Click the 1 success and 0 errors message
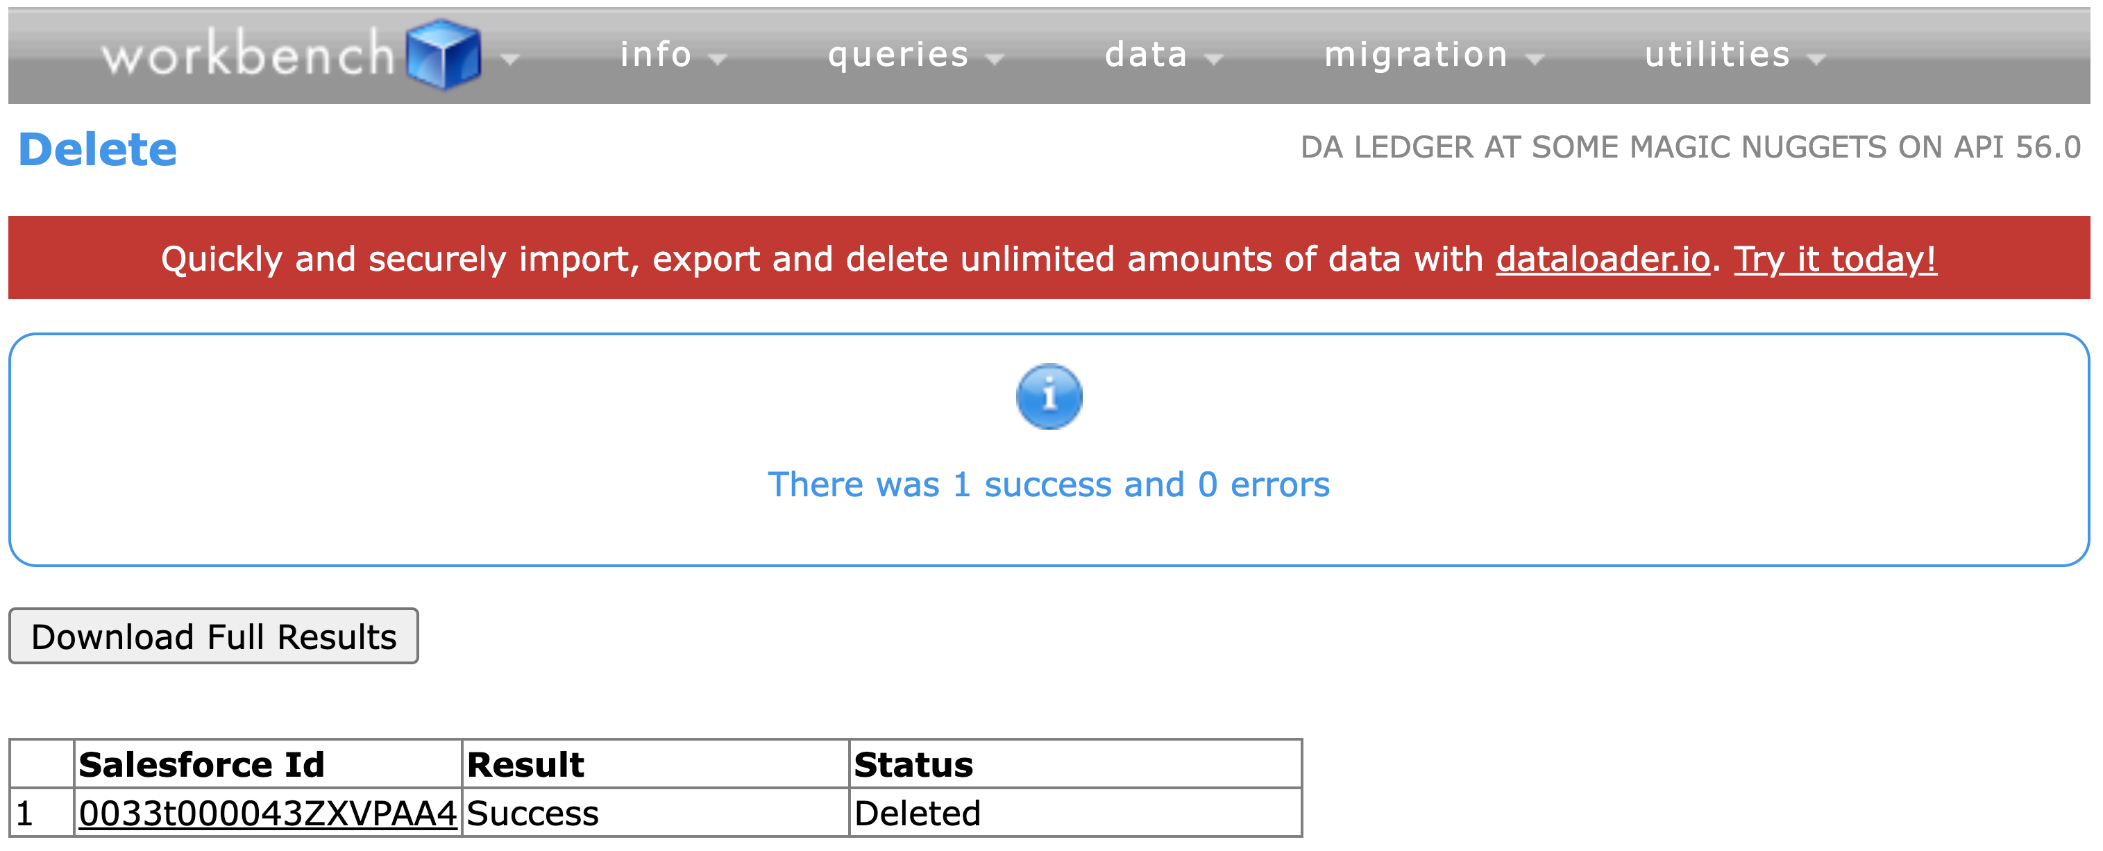 point(1048,485)
